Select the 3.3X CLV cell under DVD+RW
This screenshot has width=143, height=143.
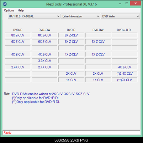44,61
